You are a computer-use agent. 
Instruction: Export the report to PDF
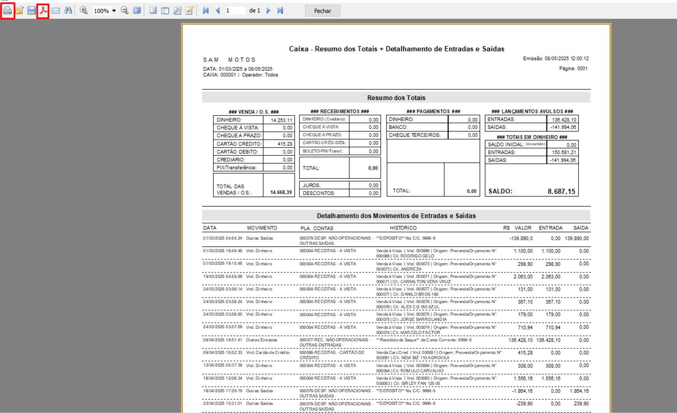43,11
